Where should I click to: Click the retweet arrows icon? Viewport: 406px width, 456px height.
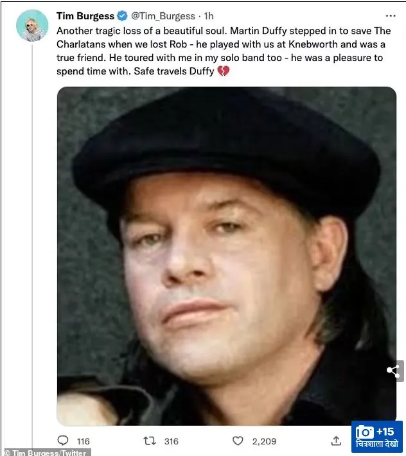click(150, 441)
